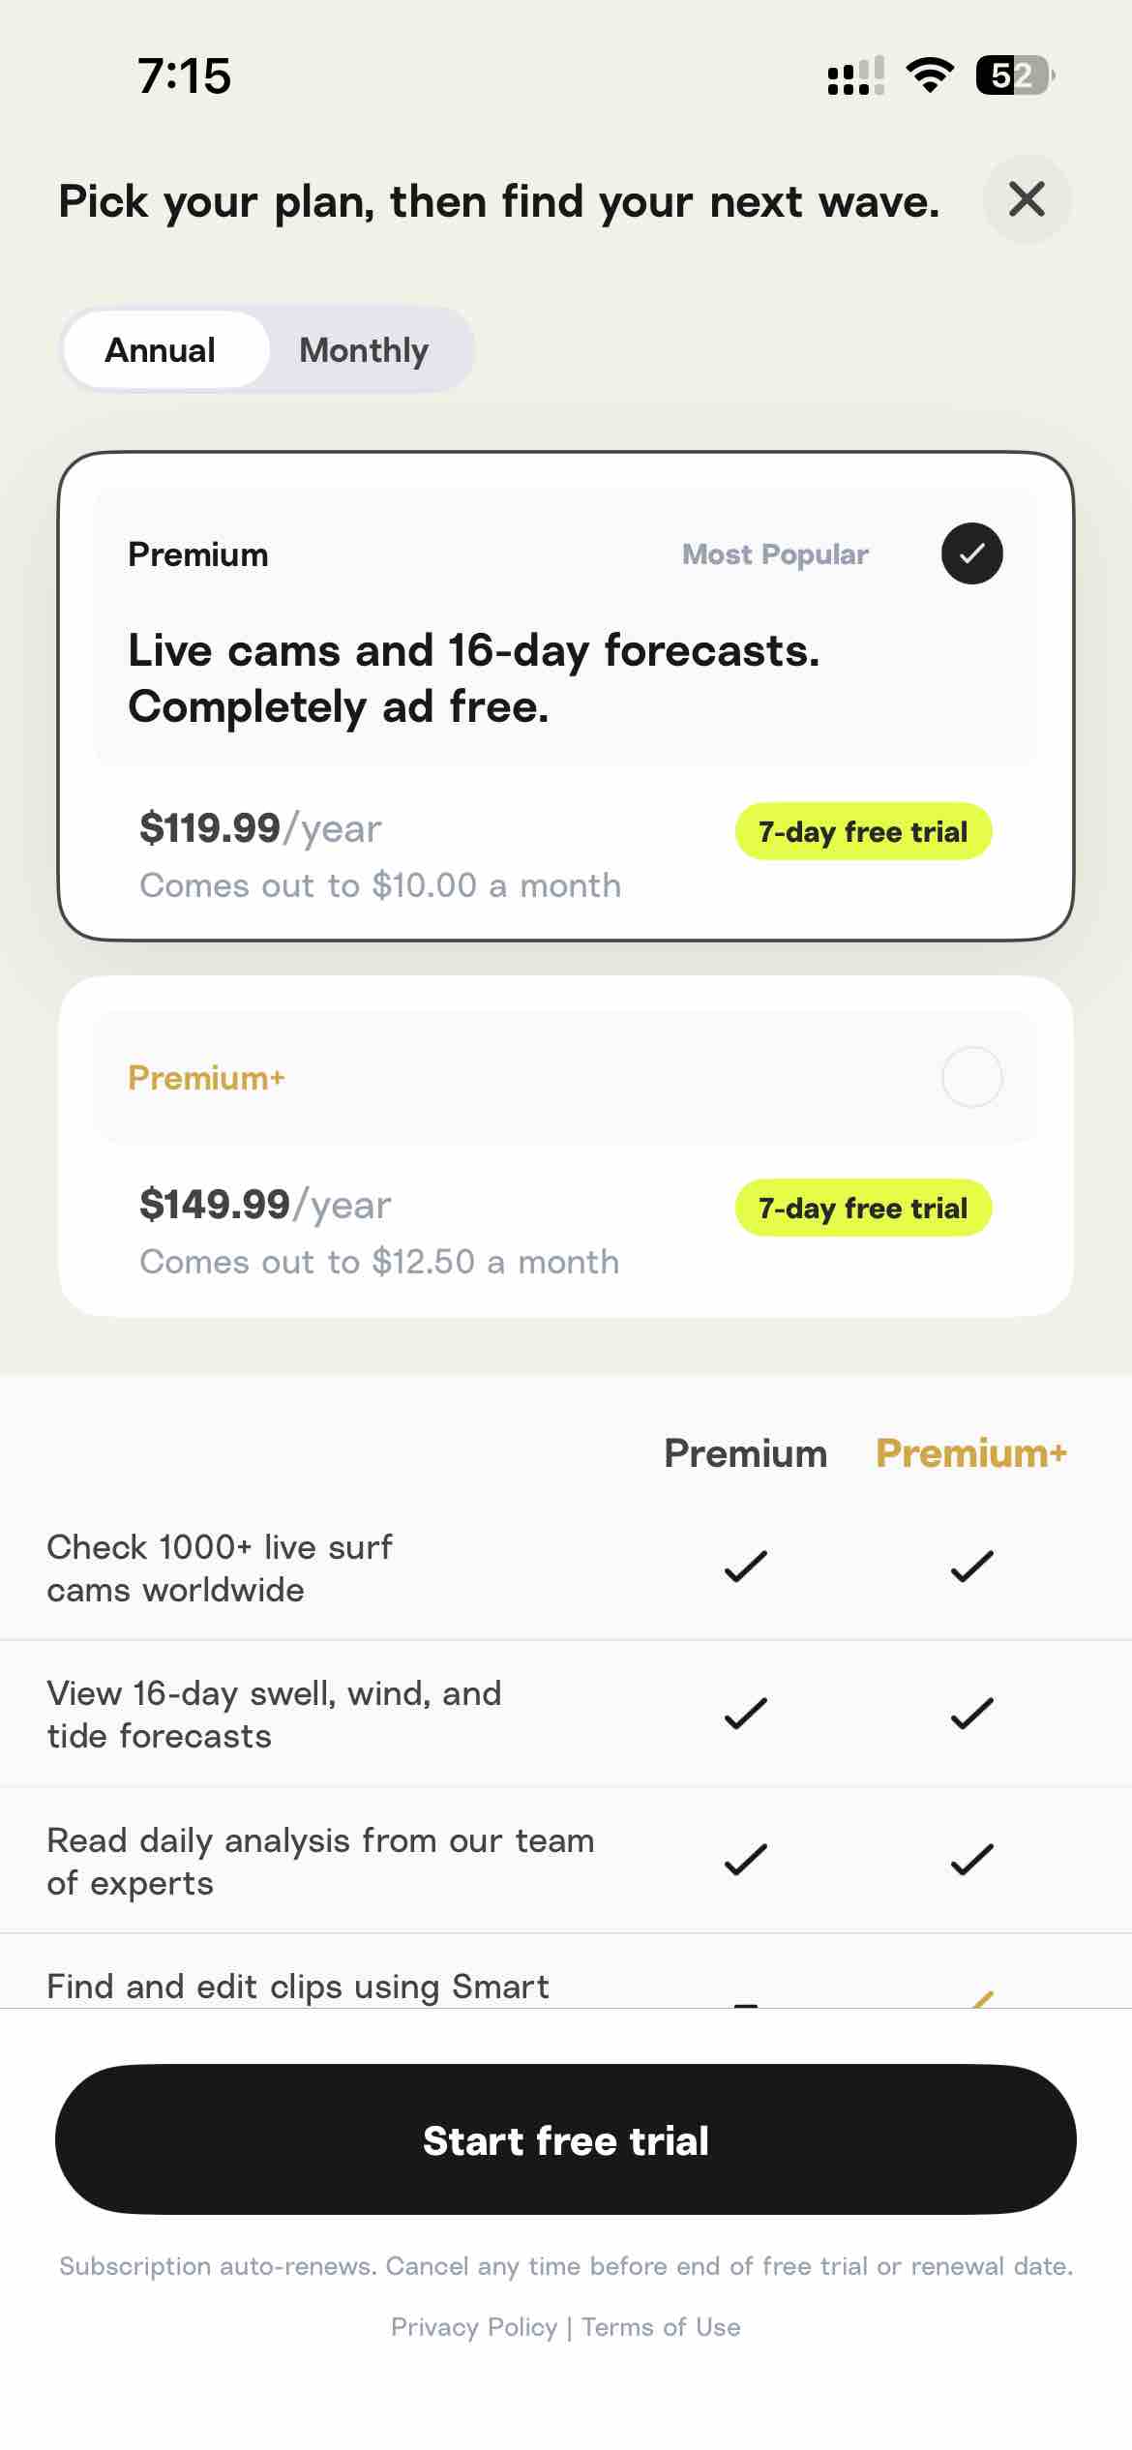The height and width of the screenshot is (2450, 1132).
Task: Tap the battery level indicator
Action: (1012, 75)
